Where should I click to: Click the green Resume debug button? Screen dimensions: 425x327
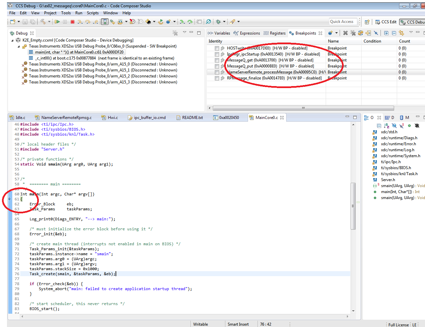(x=57, y=22)
